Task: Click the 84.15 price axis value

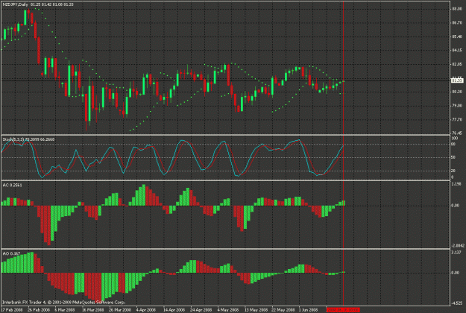Action: pos(457,51)
